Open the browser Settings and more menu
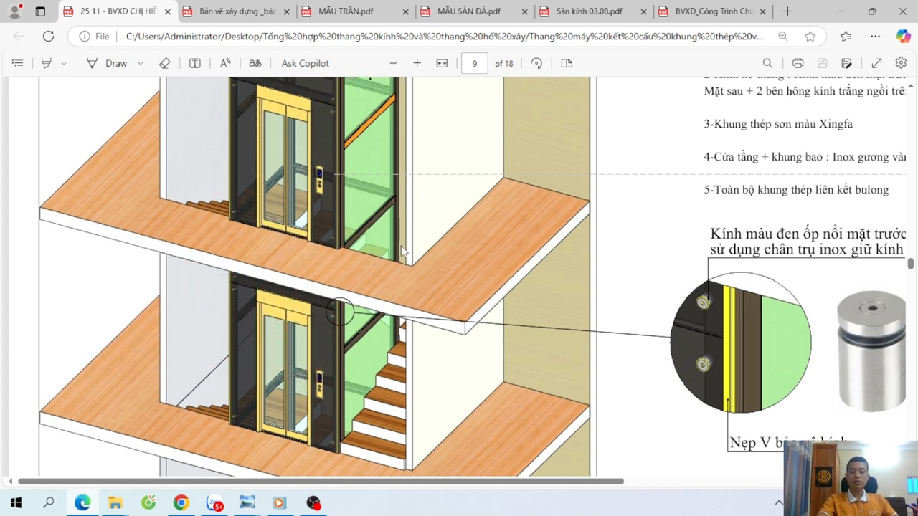This screenshot has height=516, width=918. tap(875, 36)
